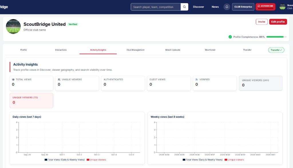This screenshot has width=293, height=168.
Task: Click the Profile Completeness progress bar
Action: tap(276, 37)
